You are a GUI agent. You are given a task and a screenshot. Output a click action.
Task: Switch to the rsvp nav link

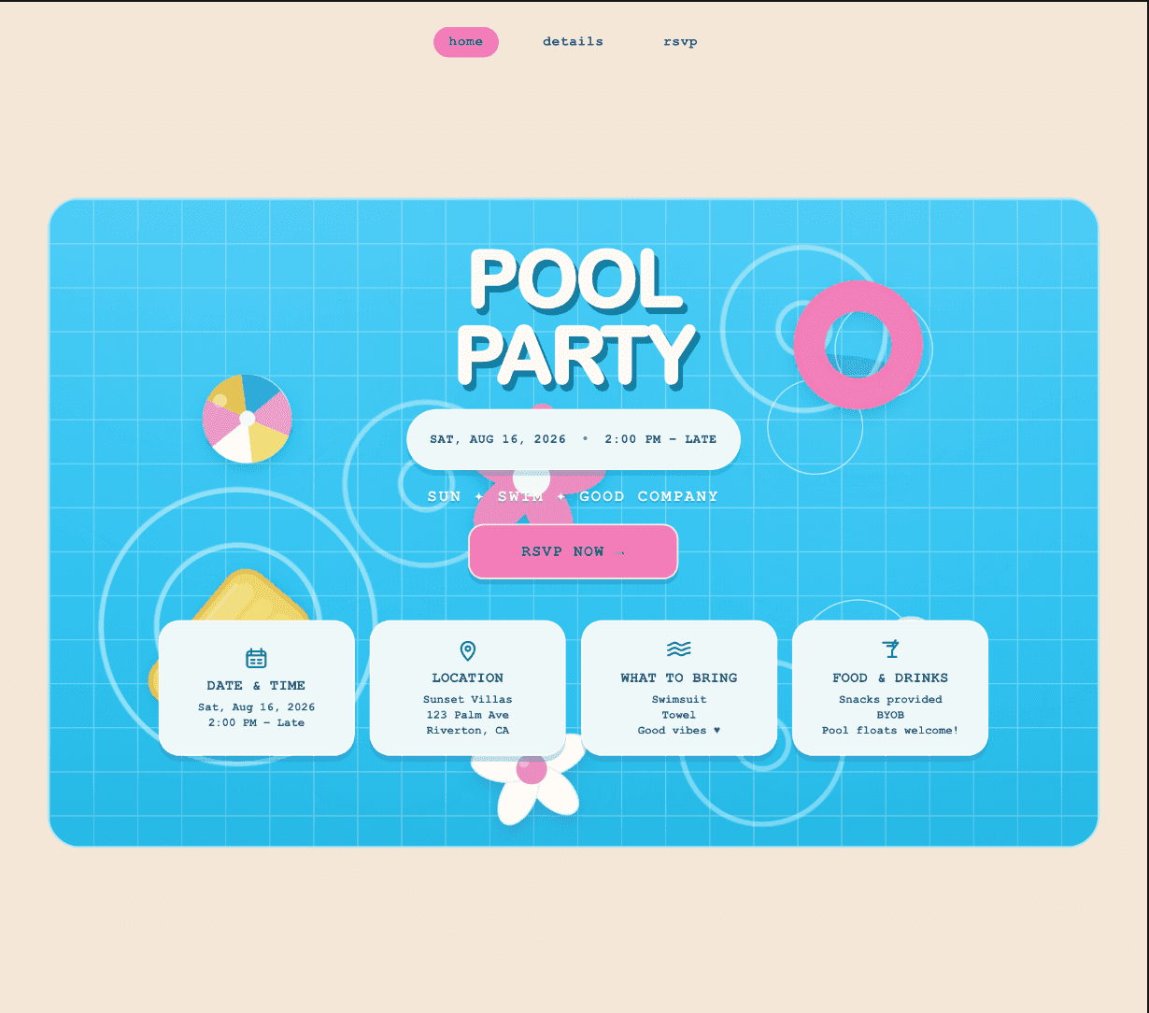click(x=680, y=42)
